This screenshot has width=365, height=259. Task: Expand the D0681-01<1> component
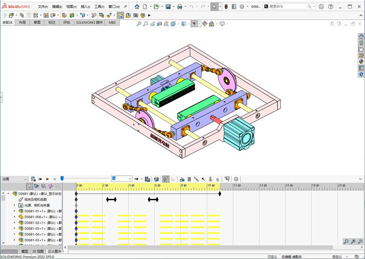(x=15, y=211)
